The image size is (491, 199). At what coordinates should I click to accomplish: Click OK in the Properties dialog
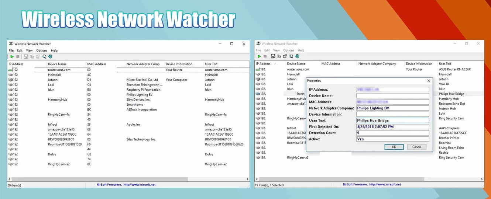pos(394,147)
